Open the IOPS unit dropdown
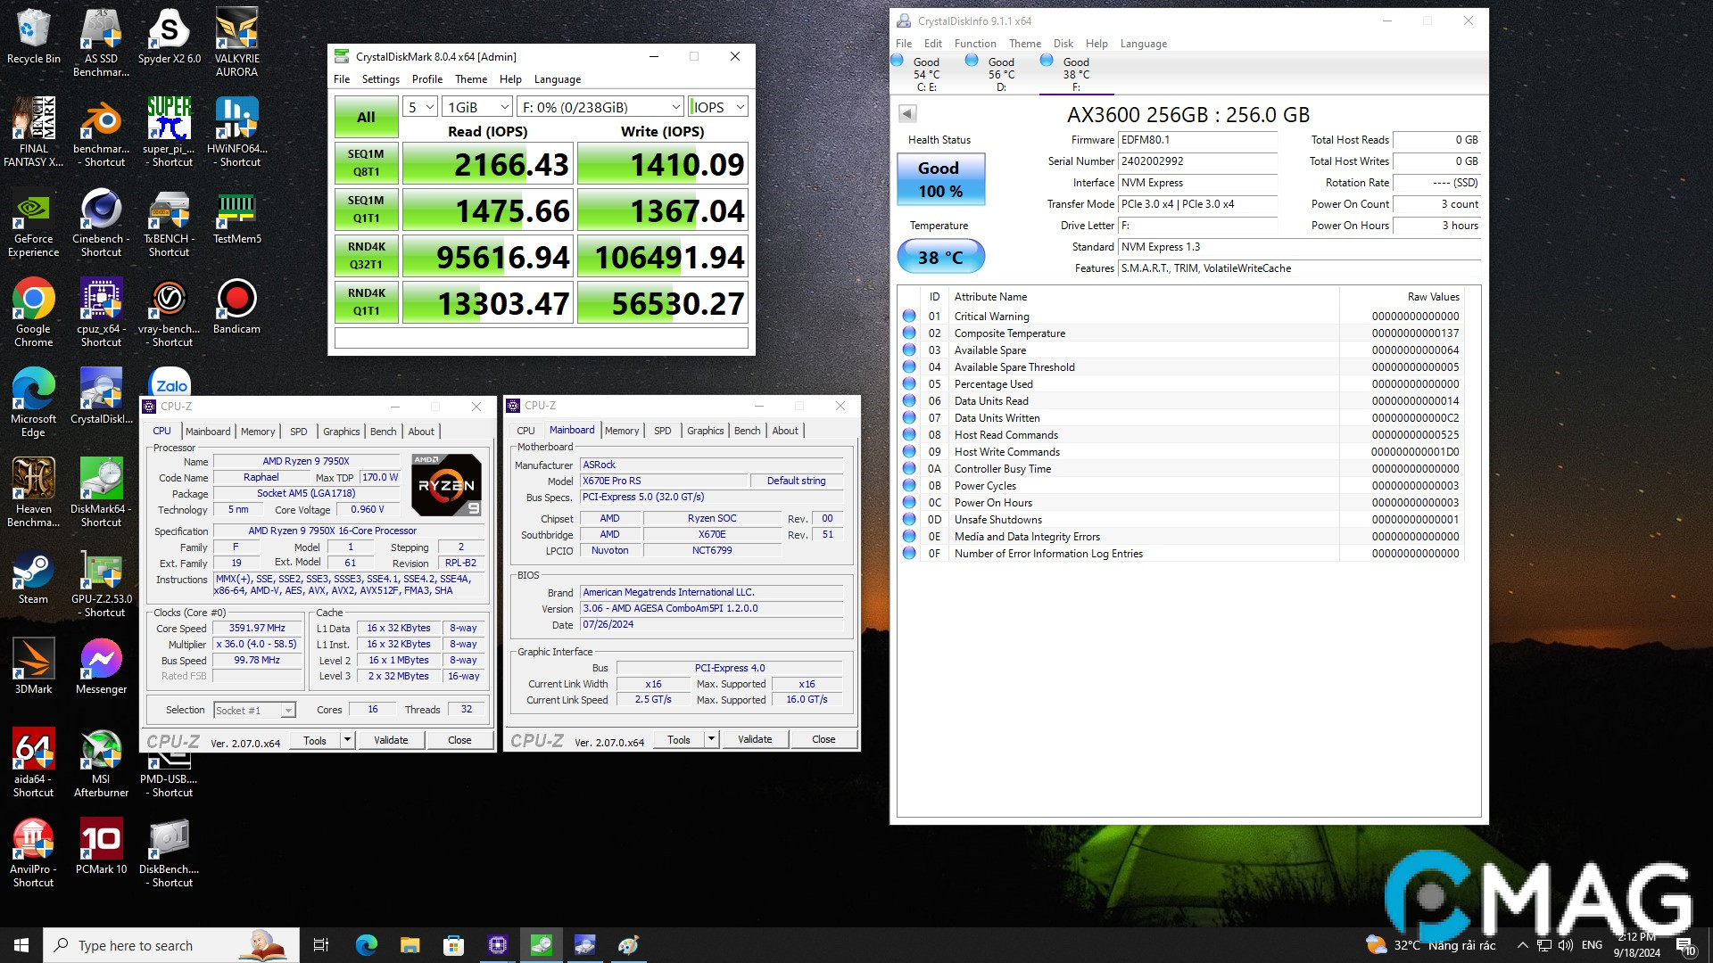Screen dimensions: 1713x963 coord(718,107)
